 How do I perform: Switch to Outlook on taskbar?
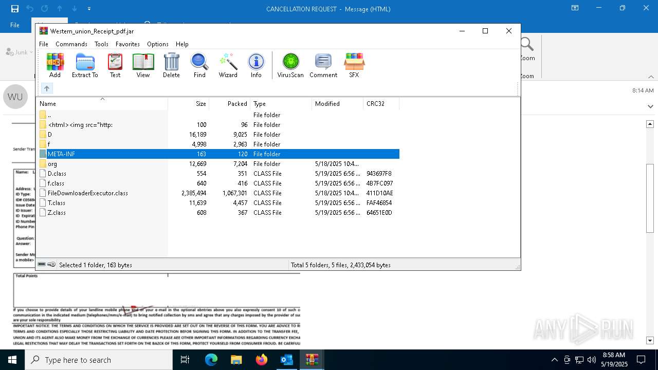click(287, 360)
